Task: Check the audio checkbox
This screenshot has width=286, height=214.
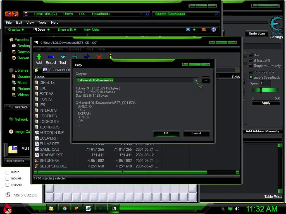Action: [x=7, y=172]
